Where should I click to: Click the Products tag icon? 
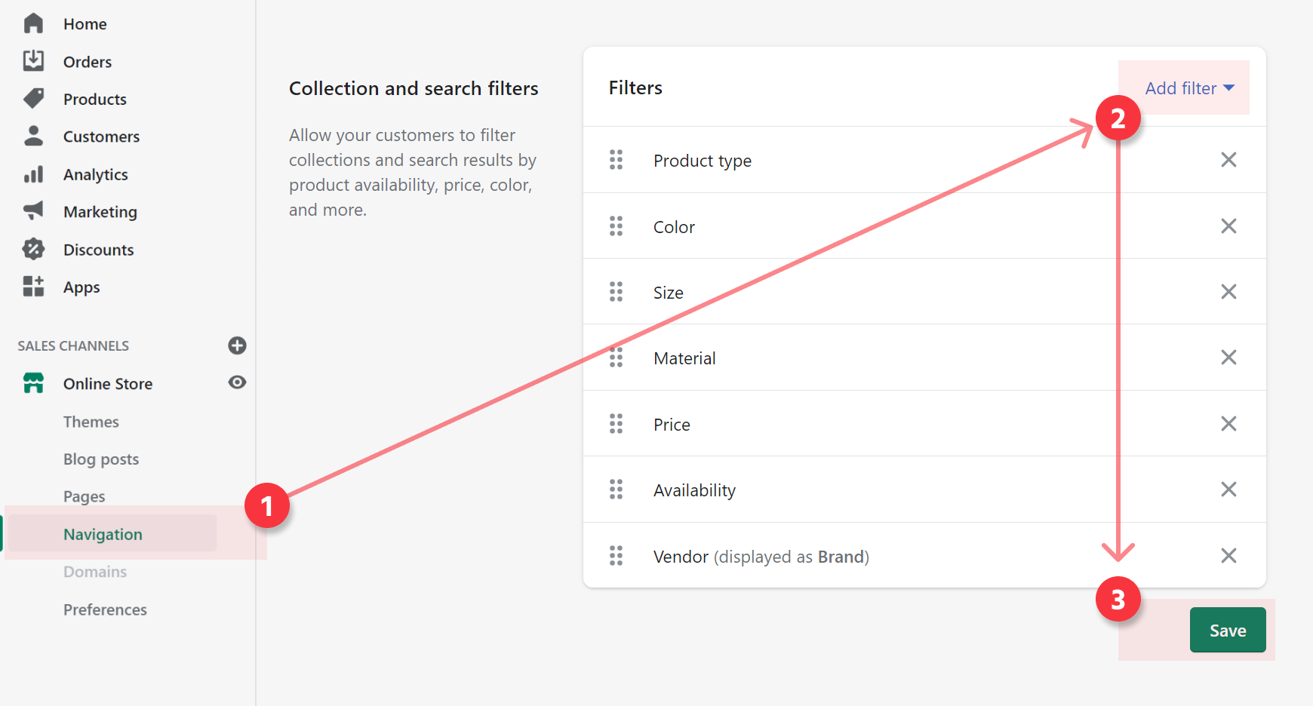point(33,98)
